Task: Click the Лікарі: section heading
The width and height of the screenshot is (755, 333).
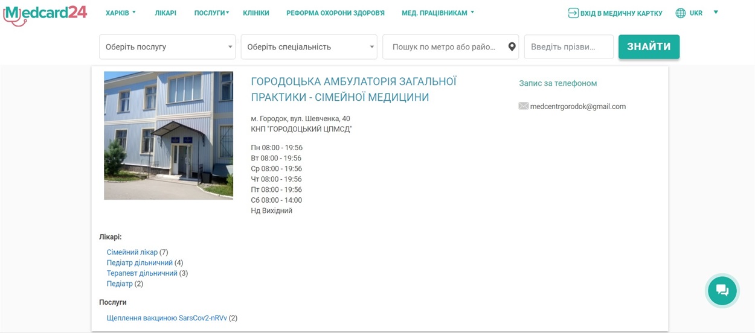Action: [x=111, y=237]
